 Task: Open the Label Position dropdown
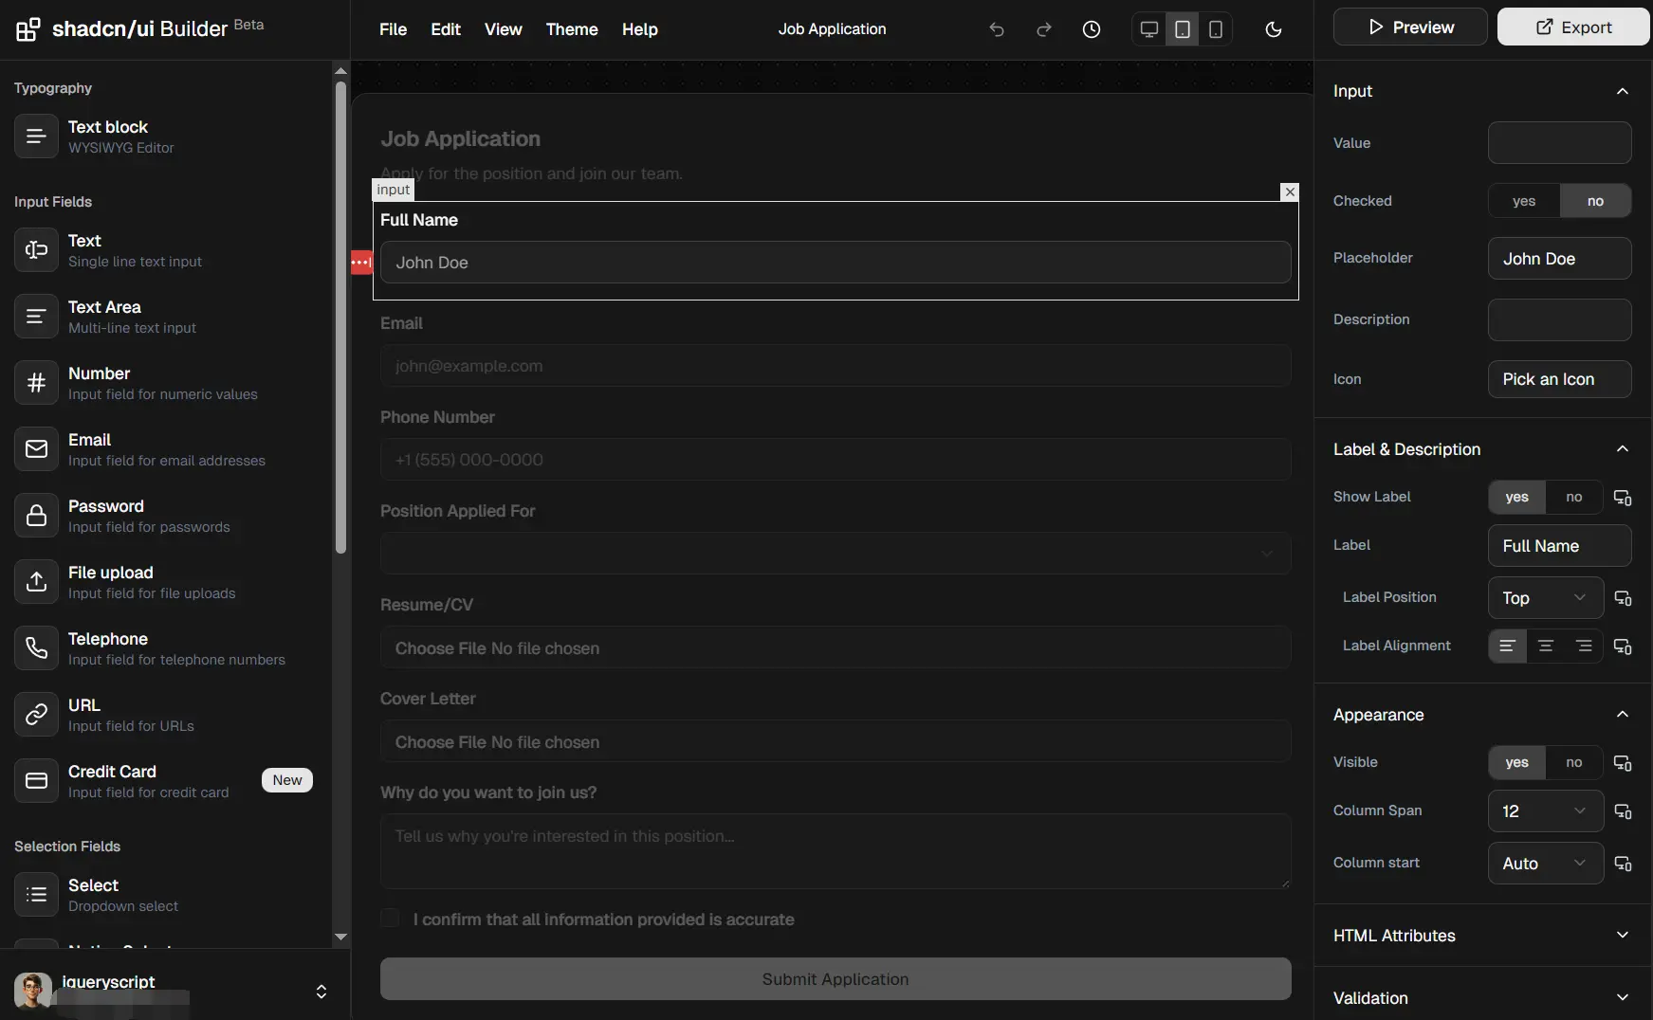tap(1544, 598)
